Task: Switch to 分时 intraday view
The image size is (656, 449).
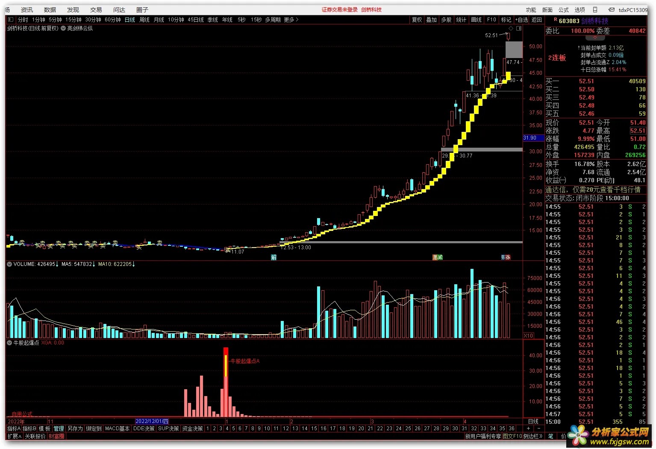Action: click(x=23, y=20)
